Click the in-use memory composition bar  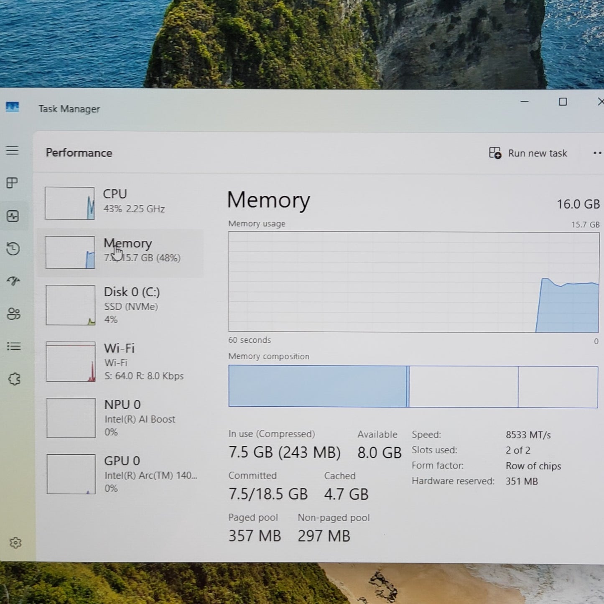pos(318,386)
